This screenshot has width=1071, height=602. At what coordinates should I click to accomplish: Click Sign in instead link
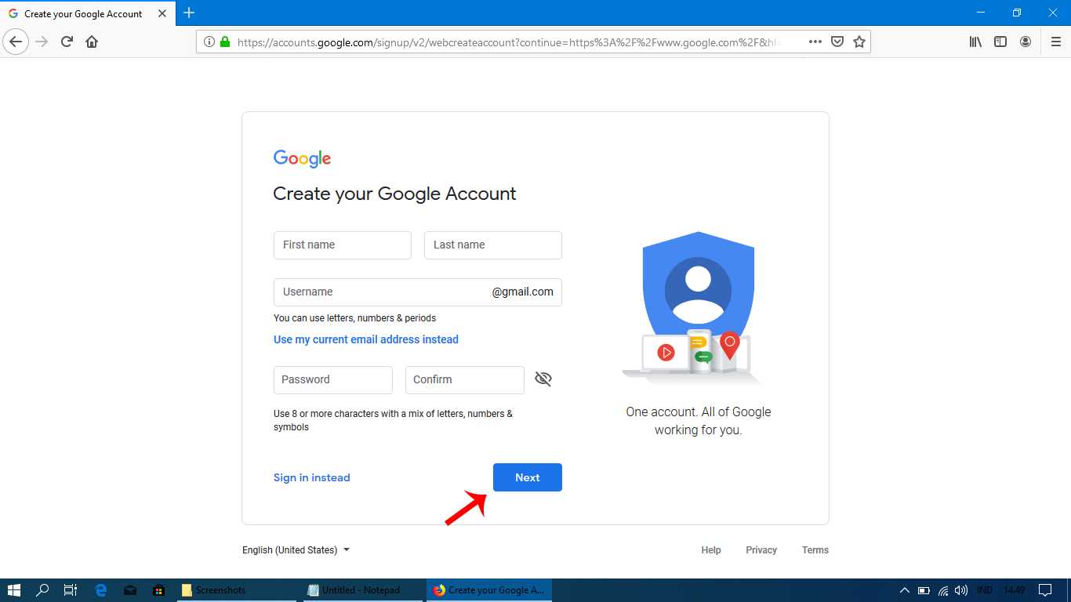[311, 477]
